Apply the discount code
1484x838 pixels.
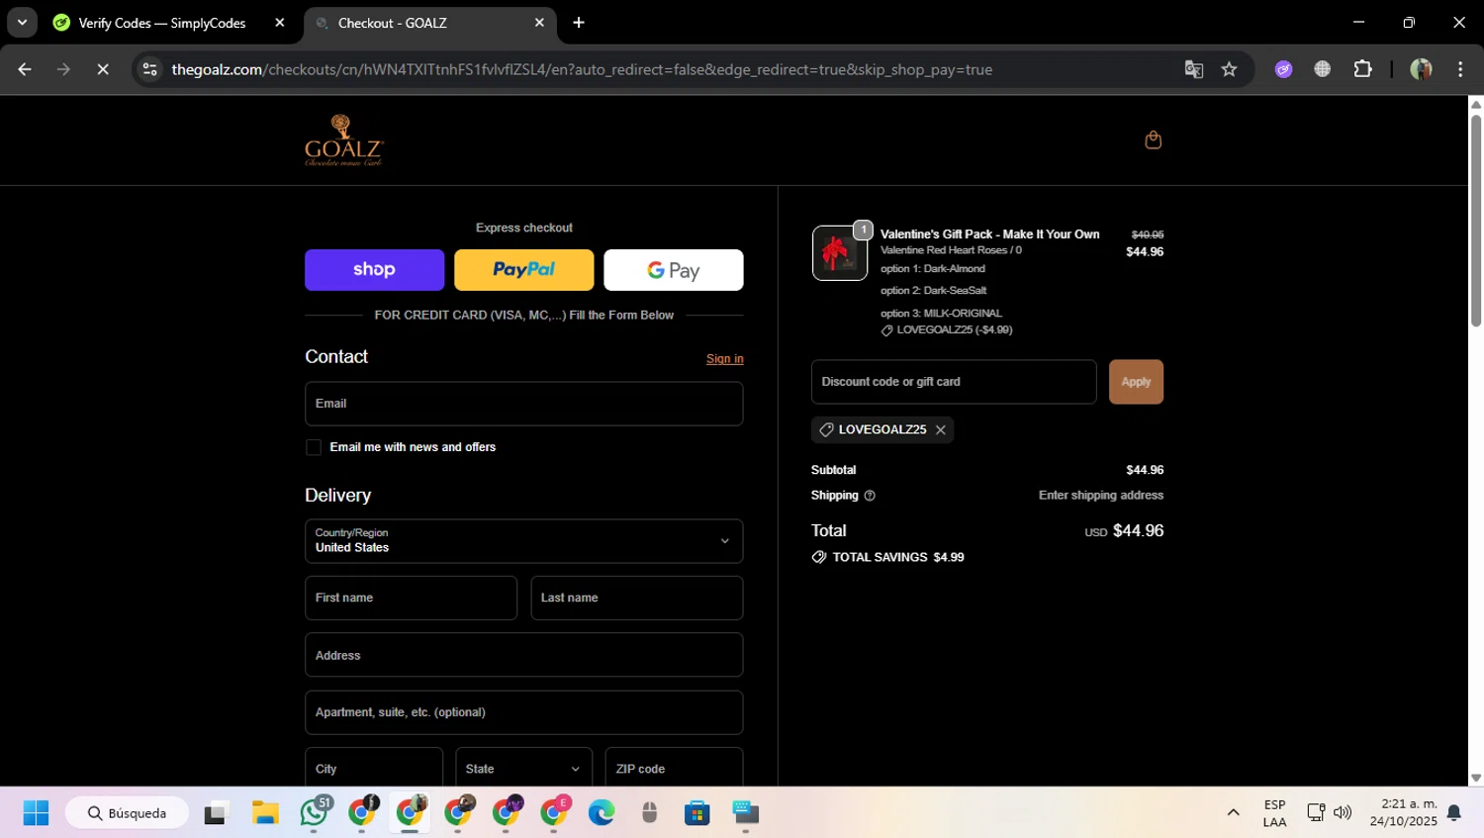coord(1136,382)
